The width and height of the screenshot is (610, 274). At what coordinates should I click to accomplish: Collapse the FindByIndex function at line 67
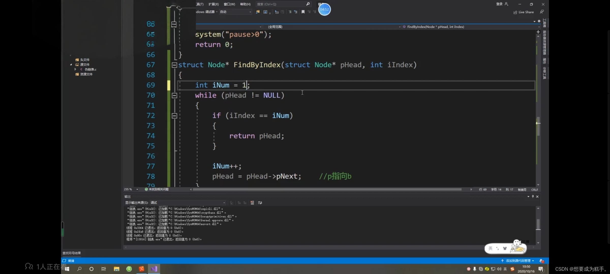[x=174, y=65]
